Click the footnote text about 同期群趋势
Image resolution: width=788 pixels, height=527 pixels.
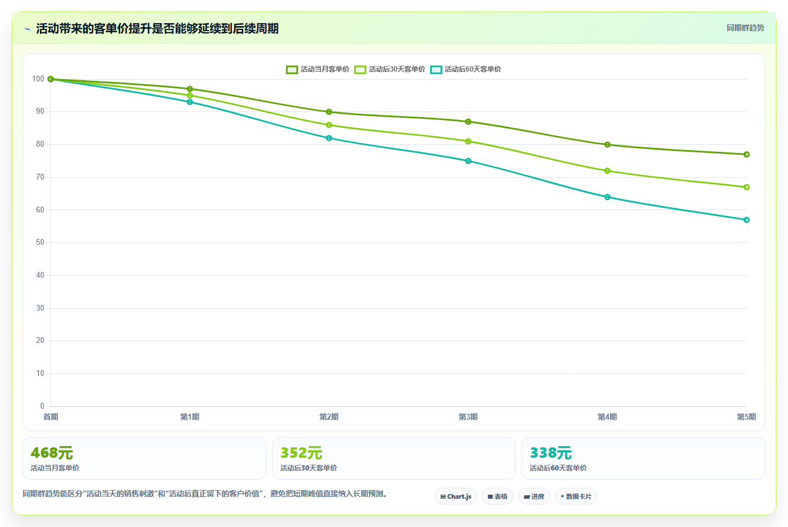[205, 494]
